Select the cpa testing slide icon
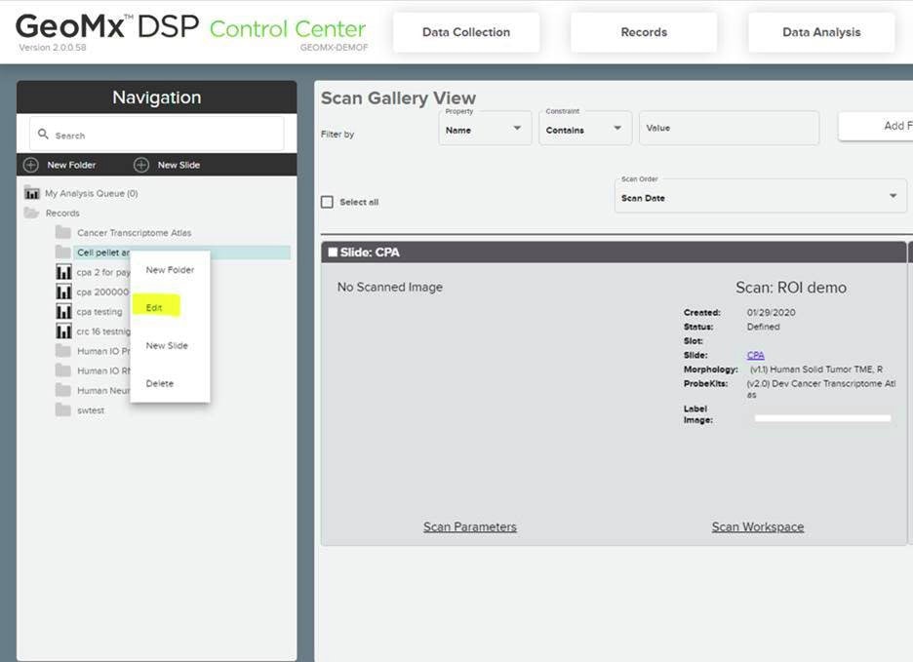Screen dimensions: 913x662 click(63, 311)
